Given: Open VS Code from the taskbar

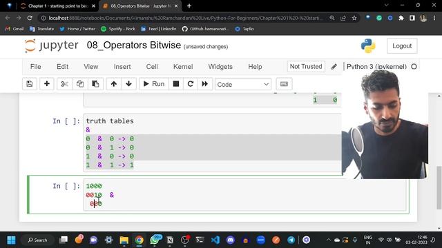Looking at the screenshot, I should (x=215, y=240).
